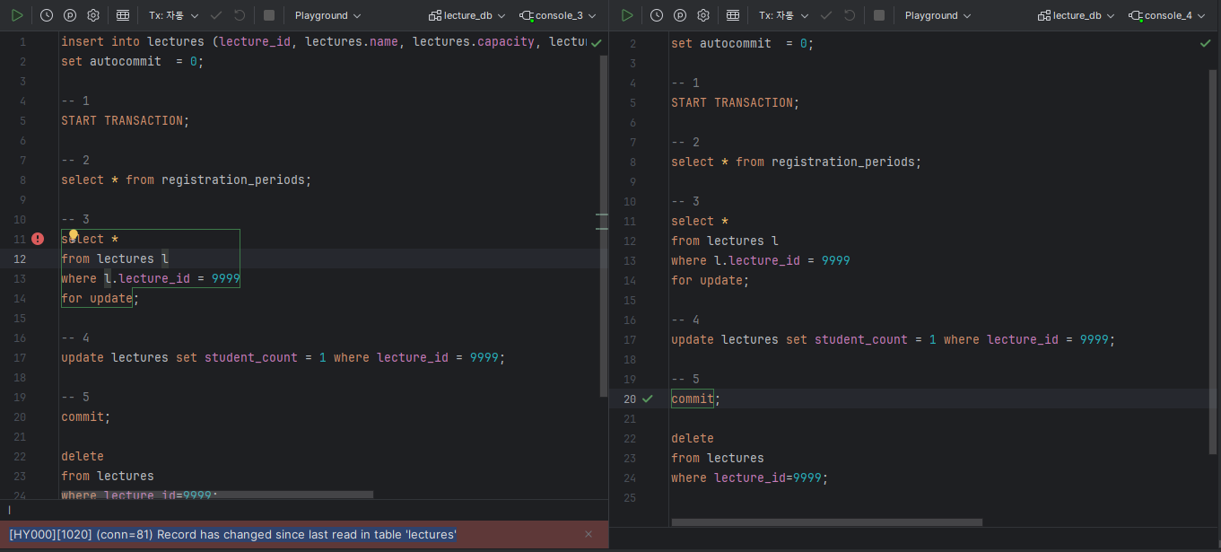Screen dimensions: 1221x552
Task: Stop execution with left console stop button
Action: [x=269, y=15]
